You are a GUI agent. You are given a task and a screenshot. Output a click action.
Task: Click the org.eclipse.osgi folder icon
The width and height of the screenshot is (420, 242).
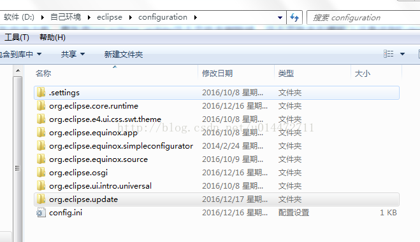[41, 173]
